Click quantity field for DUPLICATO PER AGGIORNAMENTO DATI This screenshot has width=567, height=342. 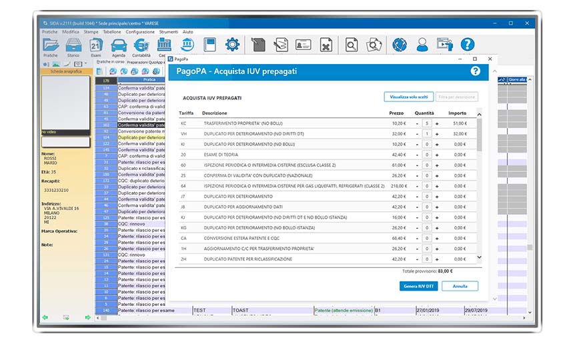[427, 207]
